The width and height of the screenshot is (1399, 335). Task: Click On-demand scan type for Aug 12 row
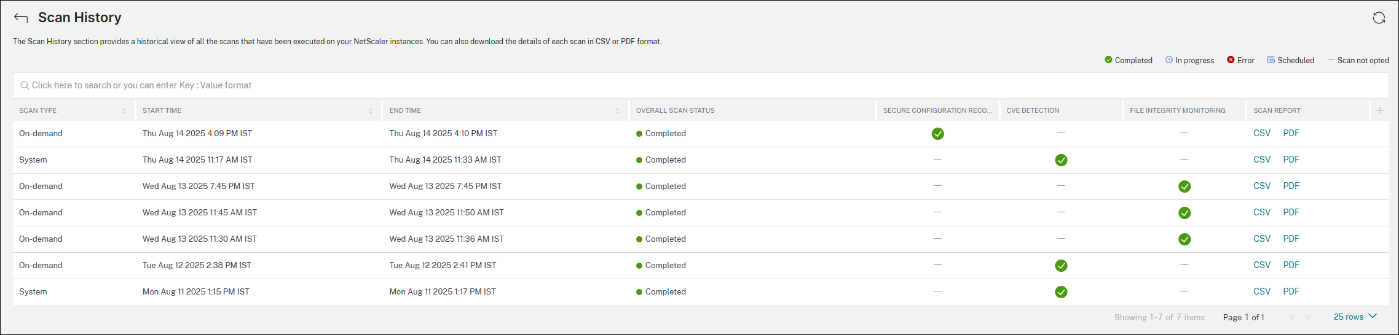pyautogui.click(x=41, y=265)
